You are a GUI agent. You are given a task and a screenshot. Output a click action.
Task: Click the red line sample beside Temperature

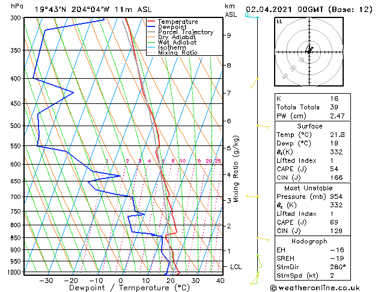pyautogui.click(x=151, y=22)
